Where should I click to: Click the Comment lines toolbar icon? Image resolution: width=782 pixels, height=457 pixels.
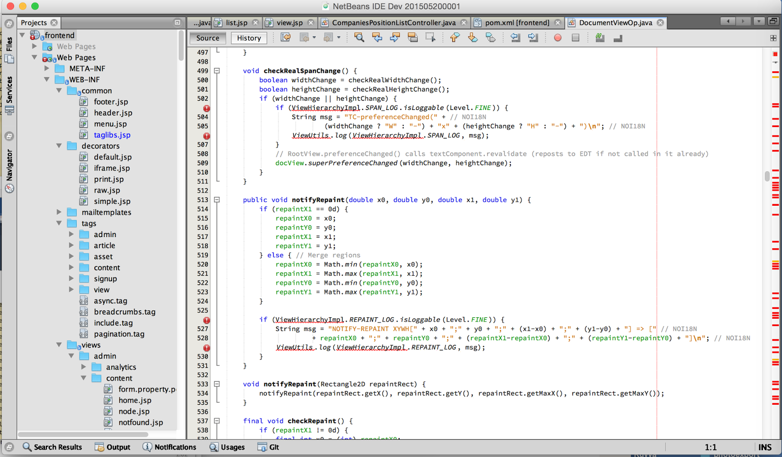click(x=600, y=37)
